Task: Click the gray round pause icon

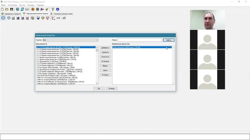Action: 37,9
